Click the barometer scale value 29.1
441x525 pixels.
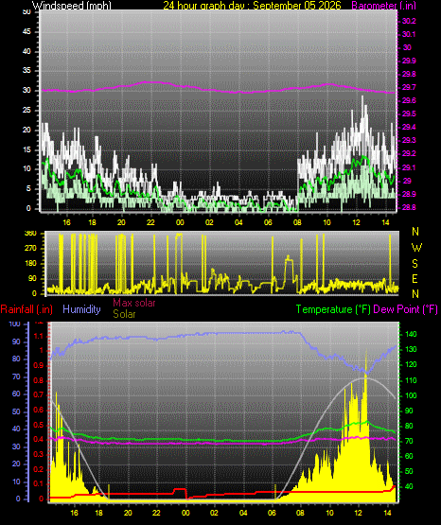[x=409, y=167]
